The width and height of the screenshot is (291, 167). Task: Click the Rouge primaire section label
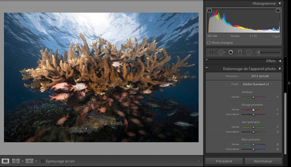[252, 105]
